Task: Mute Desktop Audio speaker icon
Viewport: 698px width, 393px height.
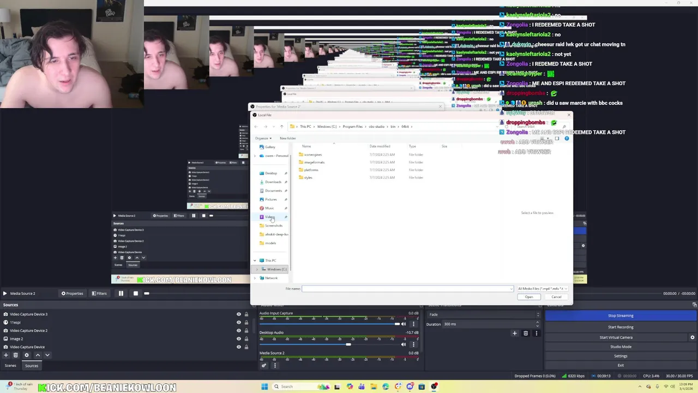Action: pos(404,344)
